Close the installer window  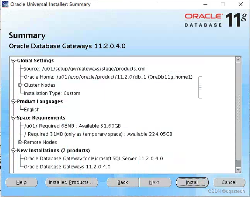pyautogui.click(x=241, y=4)
